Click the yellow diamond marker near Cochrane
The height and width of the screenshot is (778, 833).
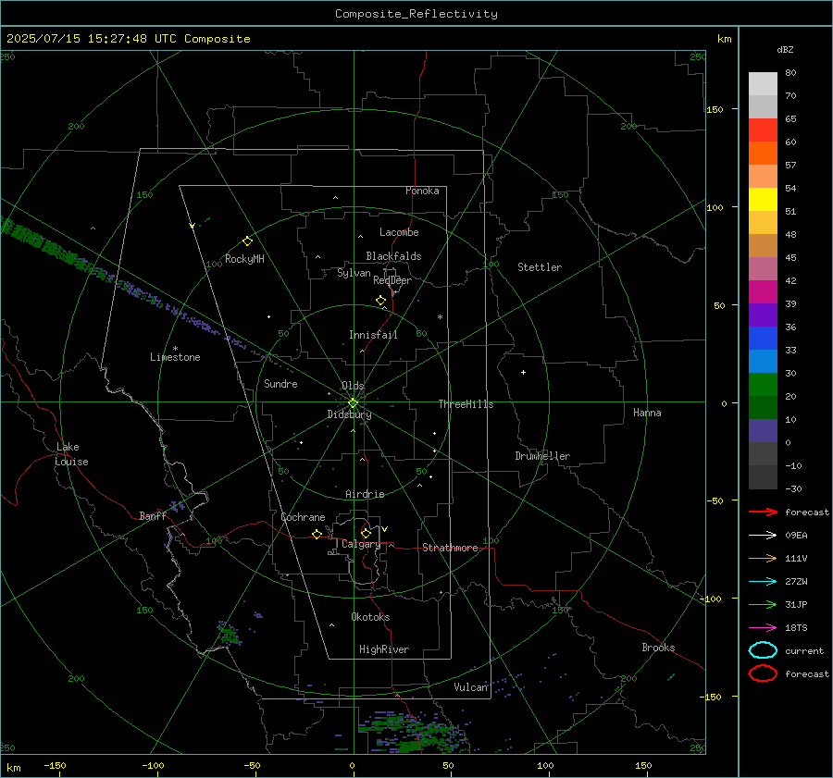[317, 534]
